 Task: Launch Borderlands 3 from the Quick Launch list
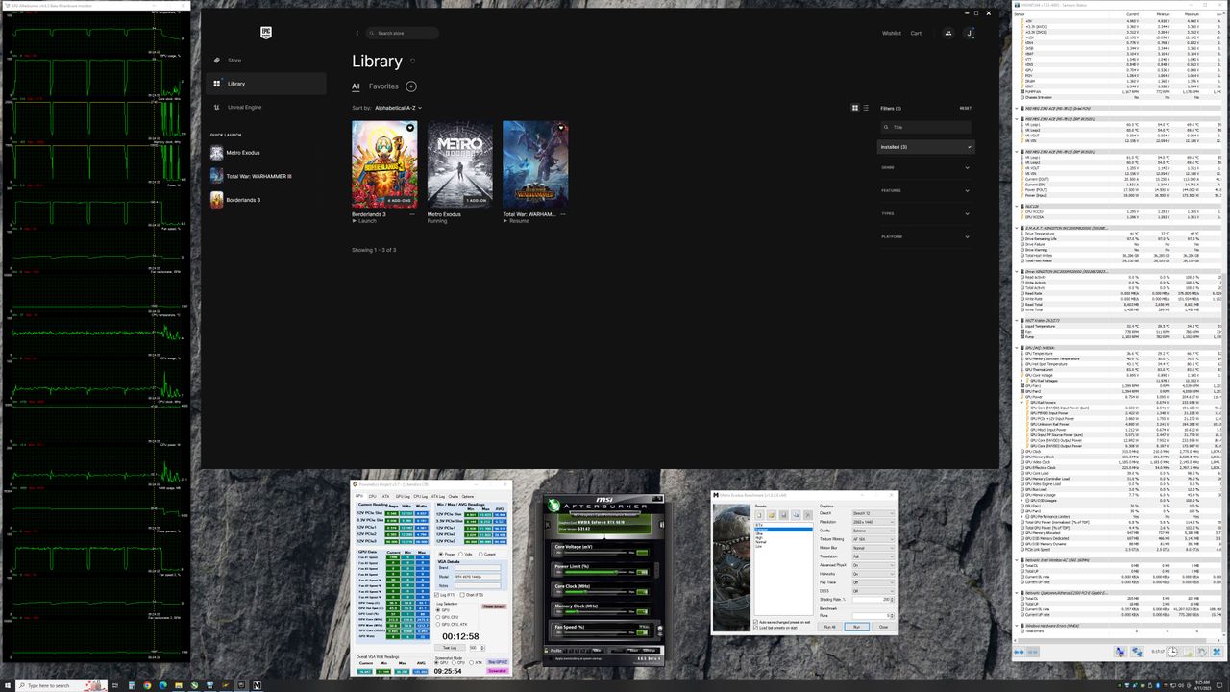[x=235, y=200]
